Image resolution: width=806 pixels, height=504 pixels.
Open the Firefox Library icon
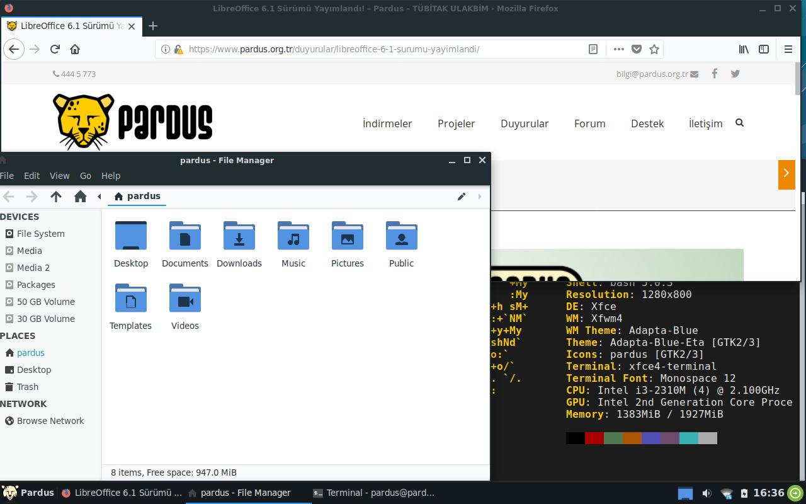pos(743,49)
